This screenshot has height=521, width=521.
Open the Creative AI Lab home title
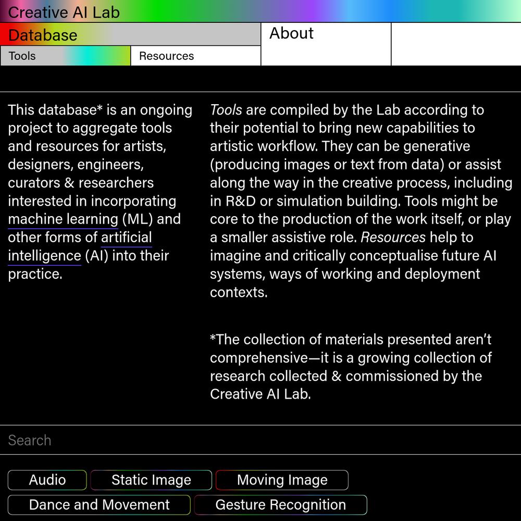[x=64, y=13]
